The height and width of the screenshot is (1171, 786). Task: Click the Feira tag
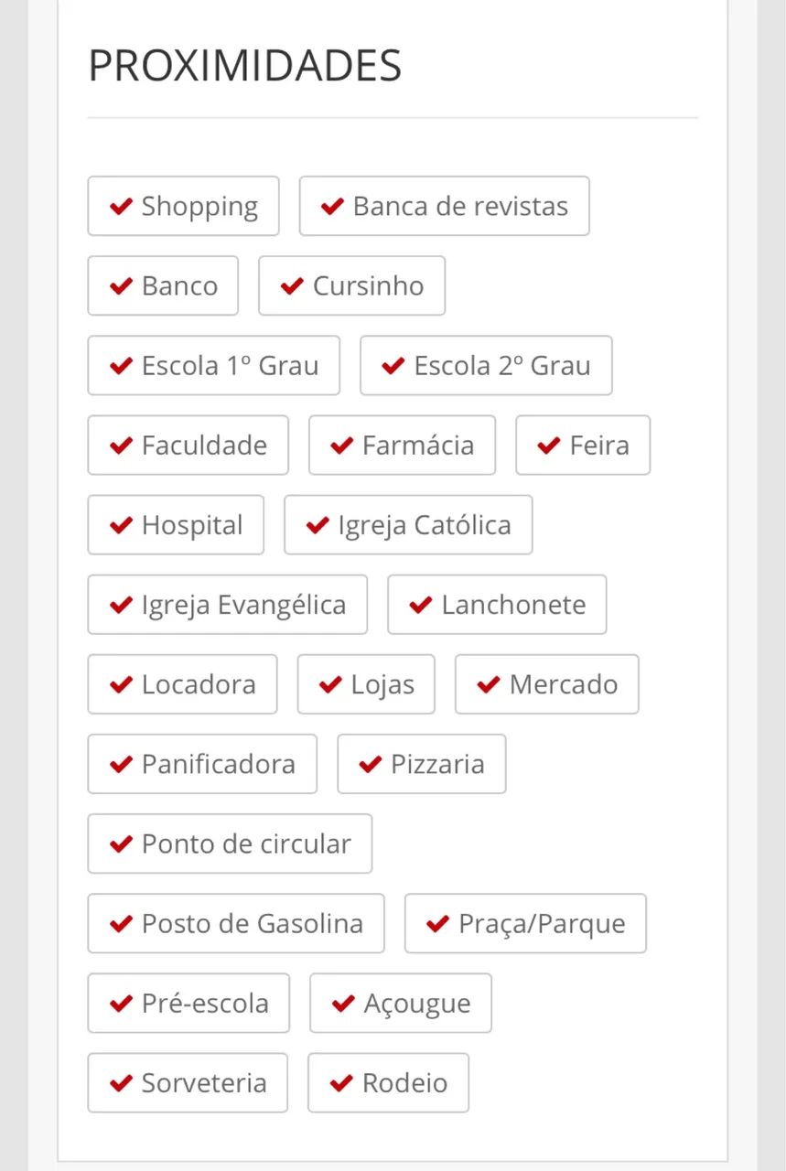tap(583, 446)
